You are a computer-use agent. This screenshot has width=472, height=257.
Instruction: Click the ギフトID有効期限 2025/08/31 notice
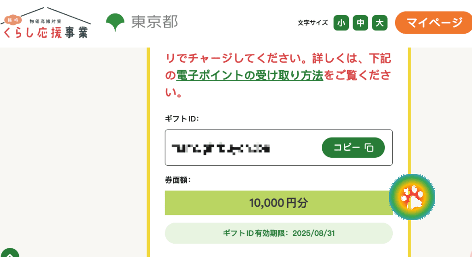click(278, 233)
